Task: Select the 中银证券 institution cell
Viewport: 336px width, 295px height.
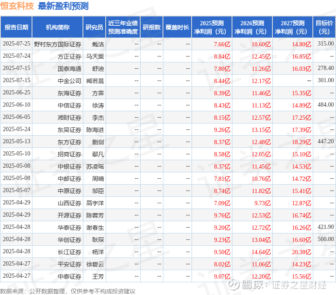Action: (57, 166)
